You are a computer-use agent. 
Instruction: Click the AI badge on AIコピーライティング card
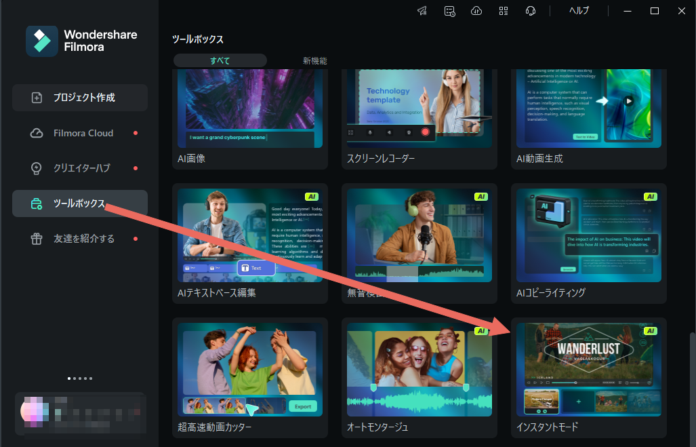(651, 197)
